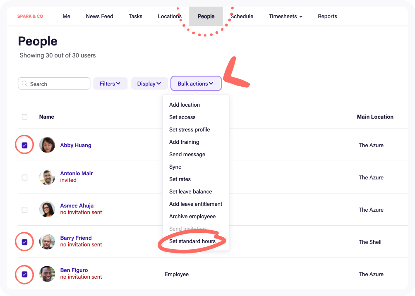Click Asmee Ahuja's avatar picture
This screenshot has width=415, height=296.
[x=47, y=209]
